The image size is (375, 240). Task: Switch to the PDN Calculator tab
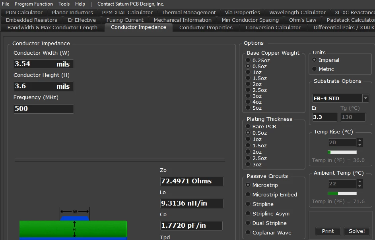(24, 12)
